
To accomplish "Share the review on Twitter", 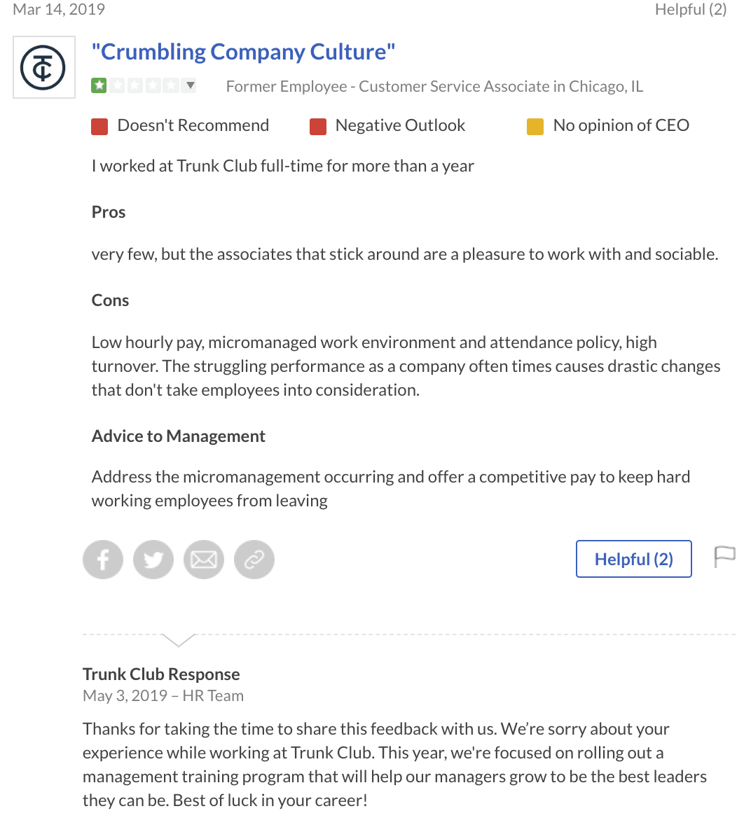I will [153, 559].
